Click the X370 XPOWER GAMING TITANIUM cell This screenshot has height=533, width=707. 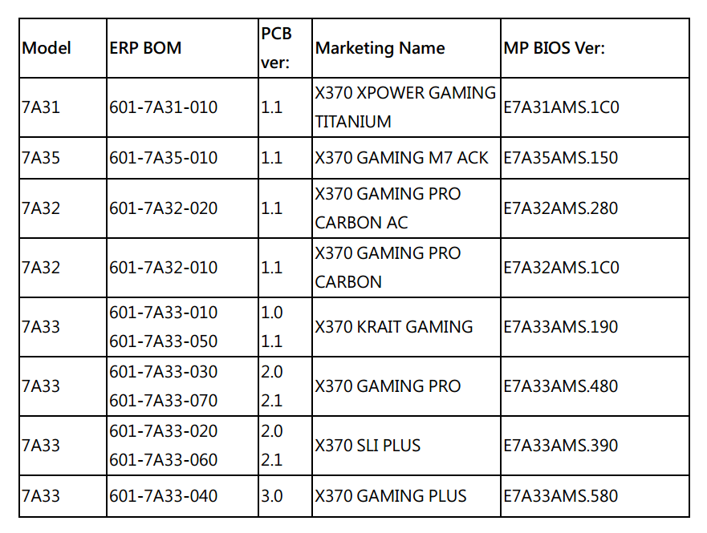click(x=405, y=107)
